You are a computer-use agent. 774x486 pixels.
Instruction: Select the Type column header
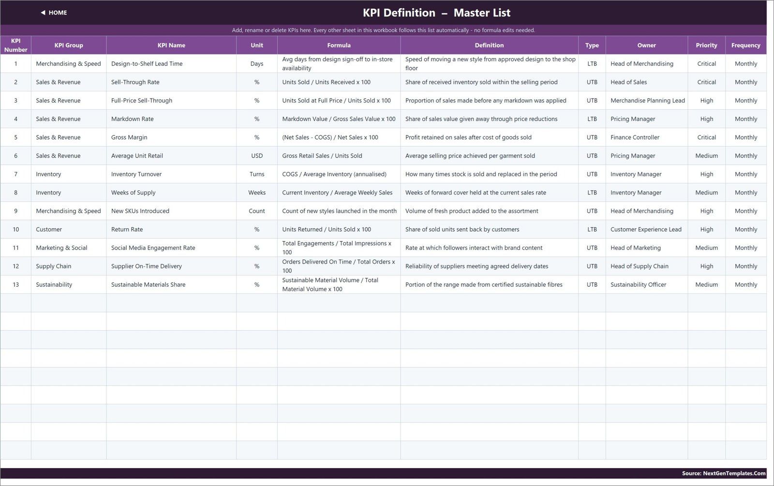(x=592, y=45)
